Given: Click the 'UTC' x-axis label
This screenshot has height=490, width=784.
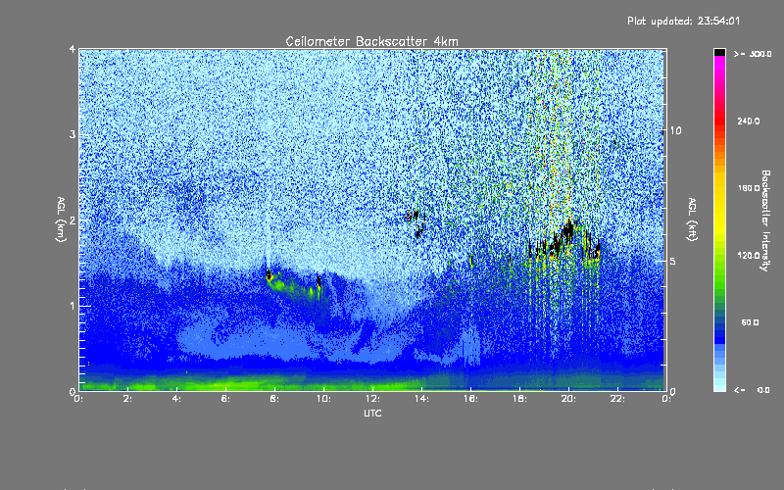Looking at the screenshot, I should pos(372,413).
